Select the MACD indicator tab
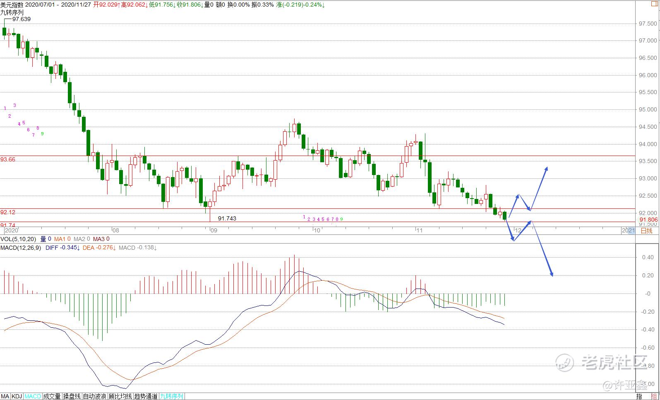 32,396
